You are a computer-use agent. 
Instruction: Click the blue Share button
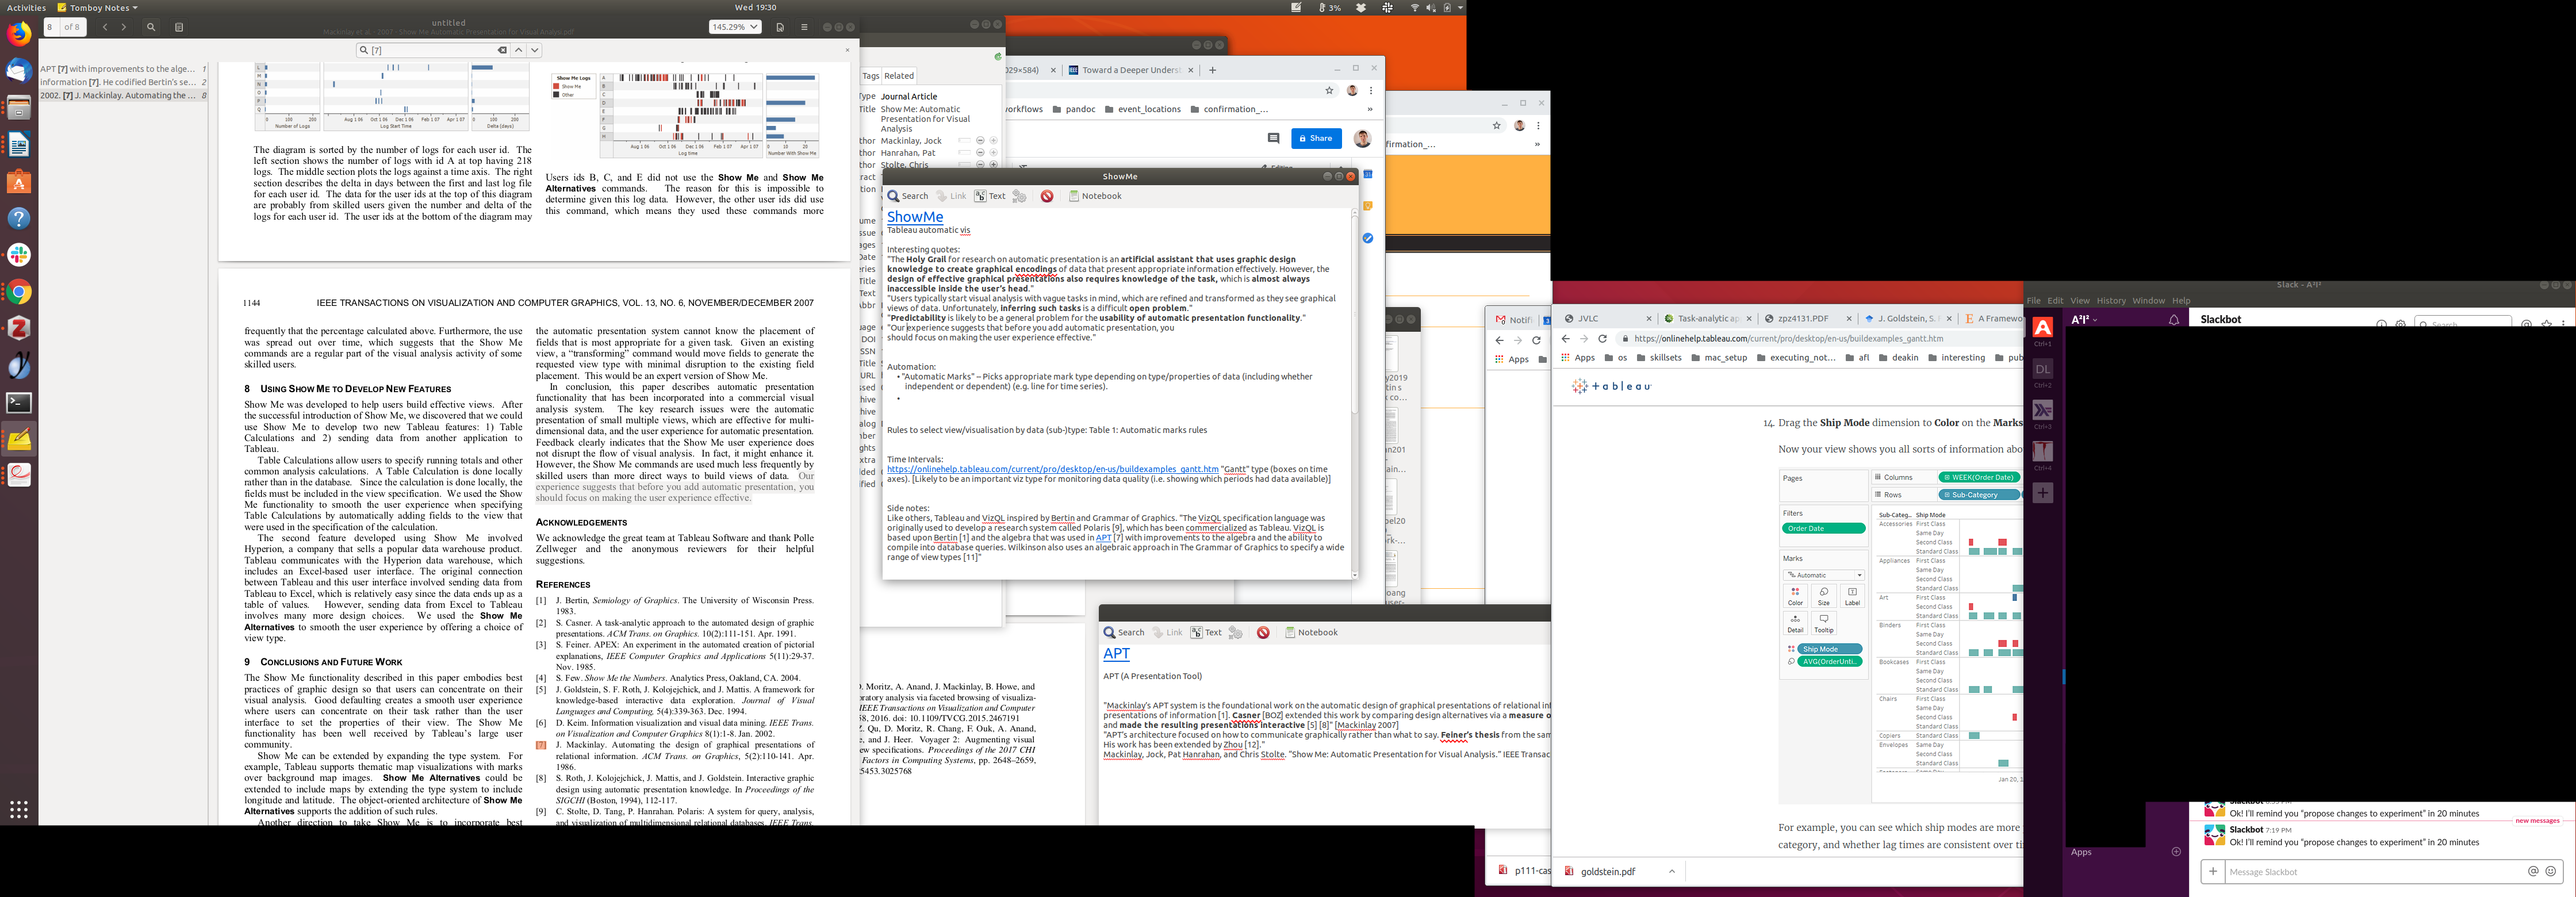click(1315, 138)
